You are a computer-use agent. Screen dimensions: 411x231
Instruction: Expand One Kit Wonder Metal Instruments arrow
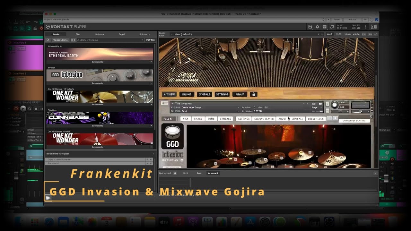coord(151,147)
